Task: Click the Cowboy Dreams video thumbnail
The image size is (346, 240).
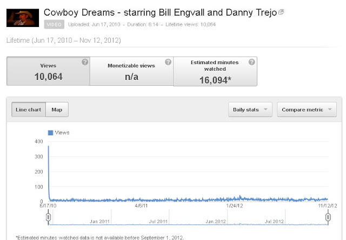Action: click(23, 18)
